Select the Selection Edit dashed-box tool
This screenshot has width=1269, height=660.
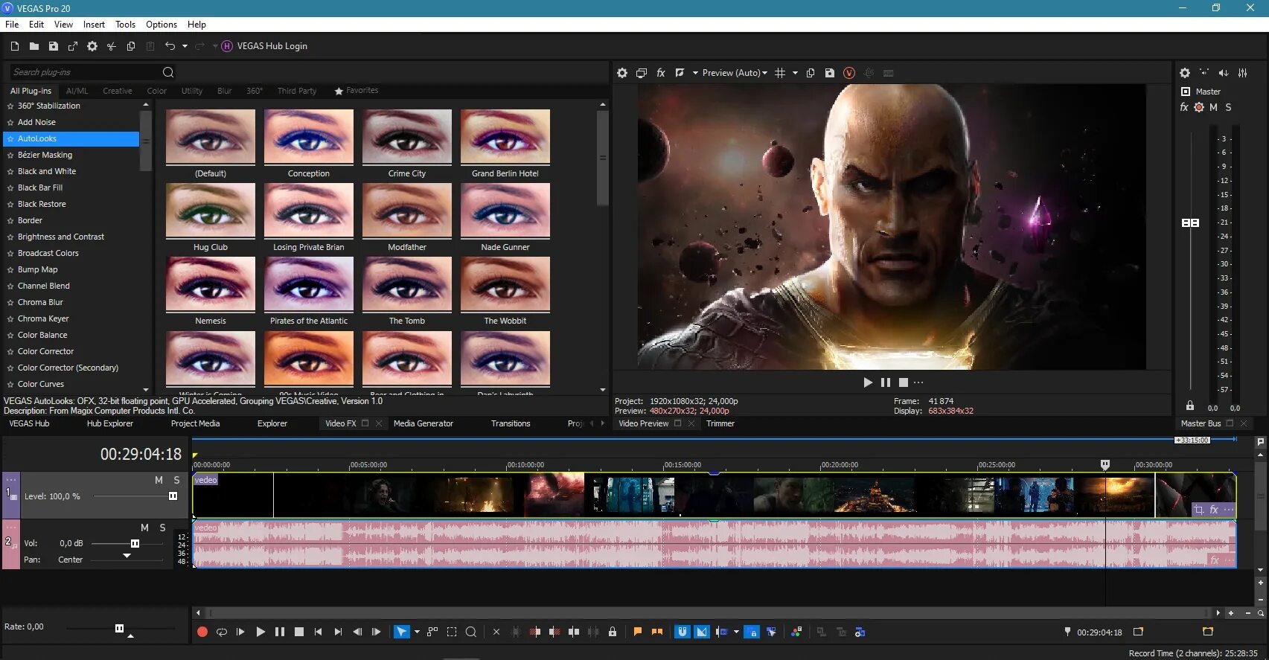(452, 632)
